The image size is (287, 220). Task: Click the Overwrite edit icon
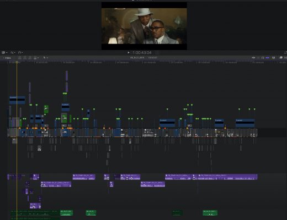point(35,58)
